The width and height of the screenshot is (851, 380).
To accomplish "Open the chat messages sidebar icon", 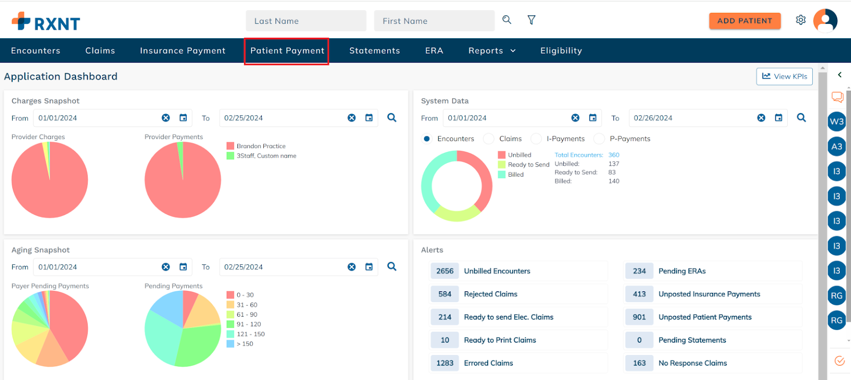I will 837,97.
